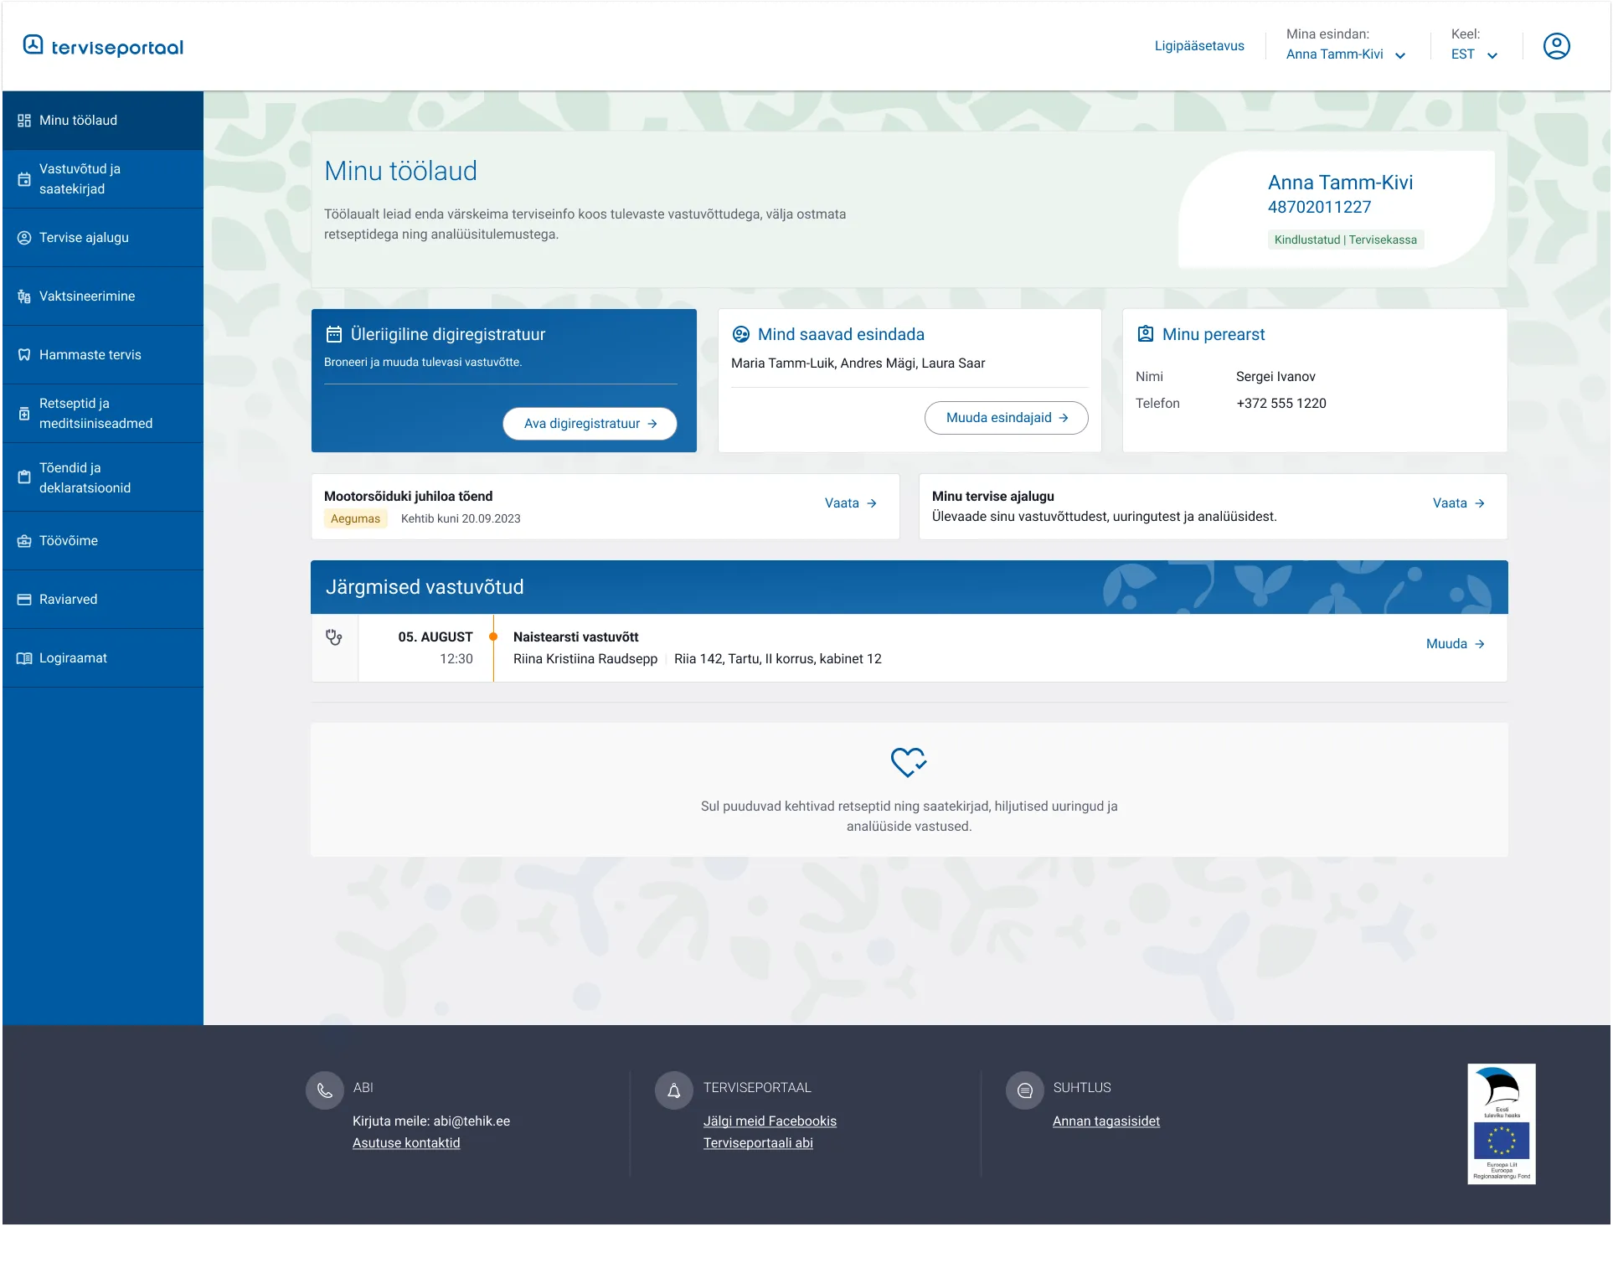Image resolution: width=1613 pixels, height=1273 pixels.
Task: Open Raviarved menu item
Action: (x=103, y=600)
